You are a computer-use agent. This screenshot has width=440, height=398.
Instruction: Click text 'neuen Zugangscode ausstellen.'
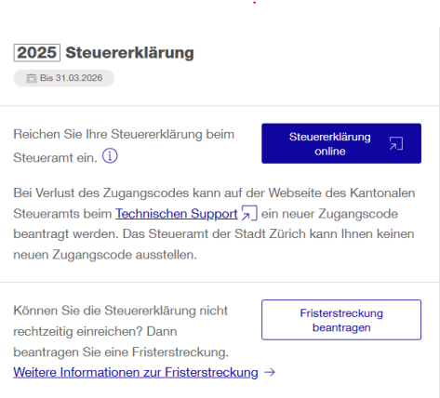105,255
